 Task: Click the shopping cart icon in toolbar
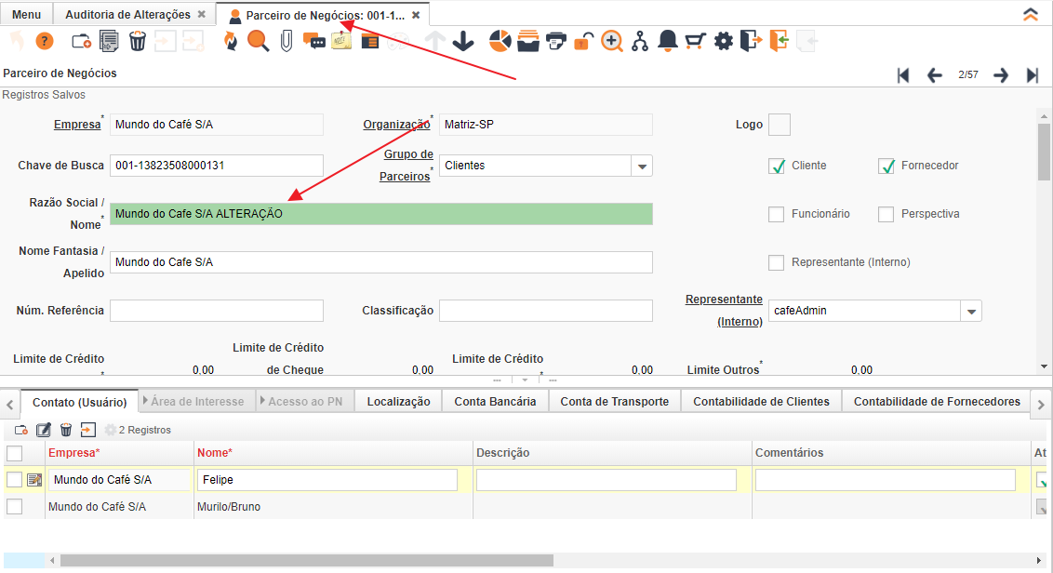click(x=695, y=41)
